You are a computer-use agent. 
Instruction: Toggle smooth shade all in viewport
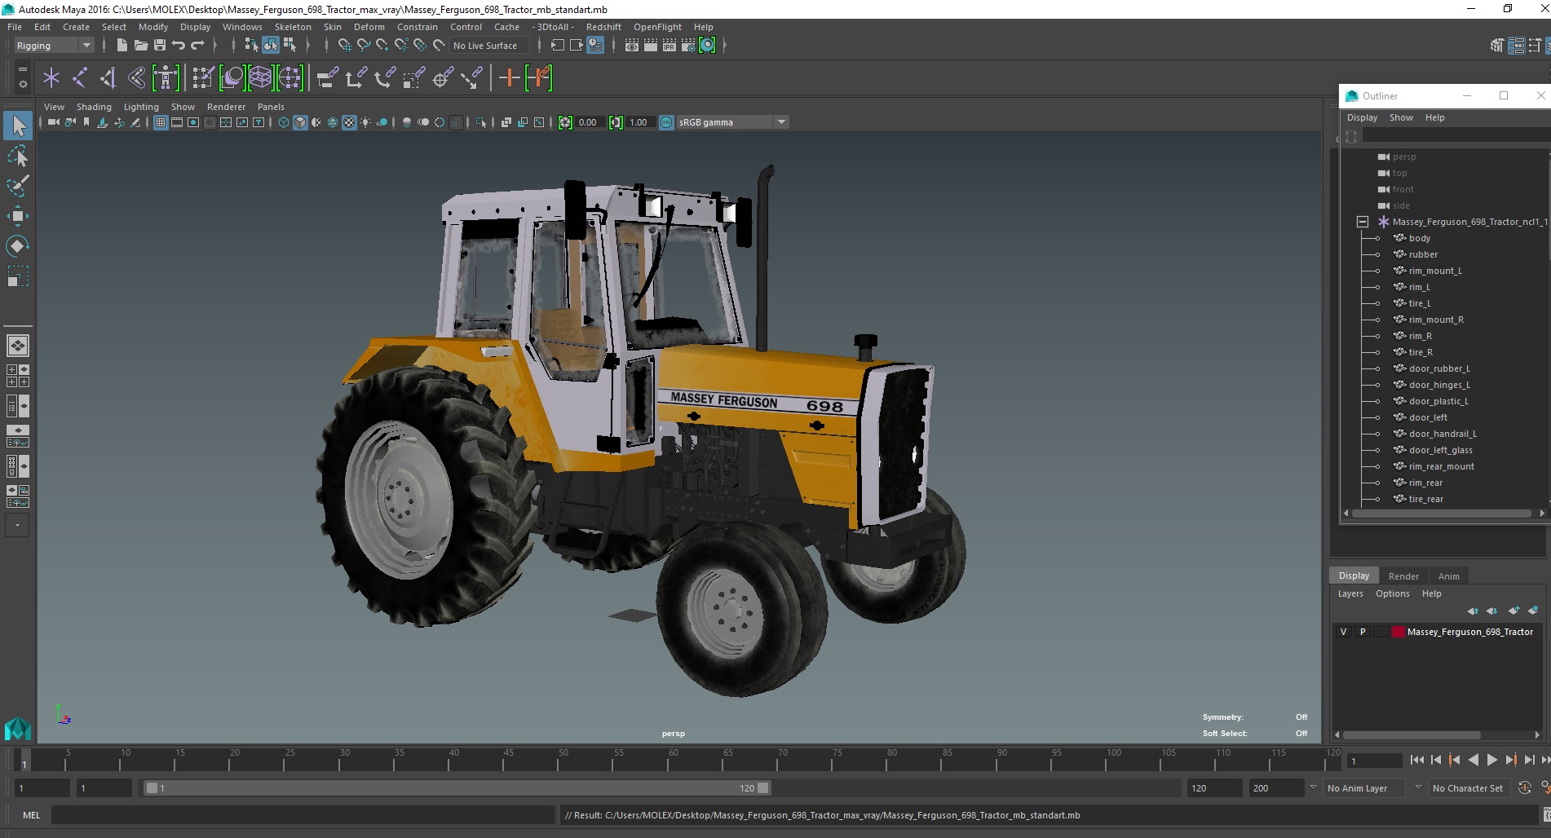click(x=300, y=122)
